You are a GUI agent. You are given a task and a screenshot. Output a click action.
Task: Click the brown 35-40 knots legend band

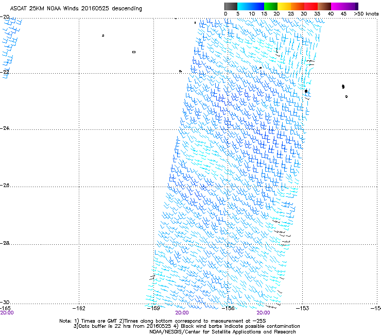tap(324, 6)
